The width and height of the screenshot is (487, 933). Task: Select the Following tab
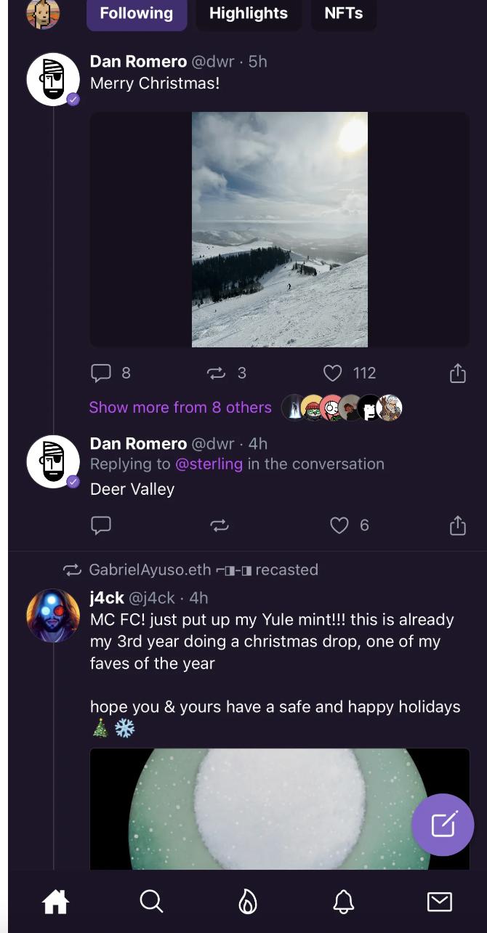point(136,14)
